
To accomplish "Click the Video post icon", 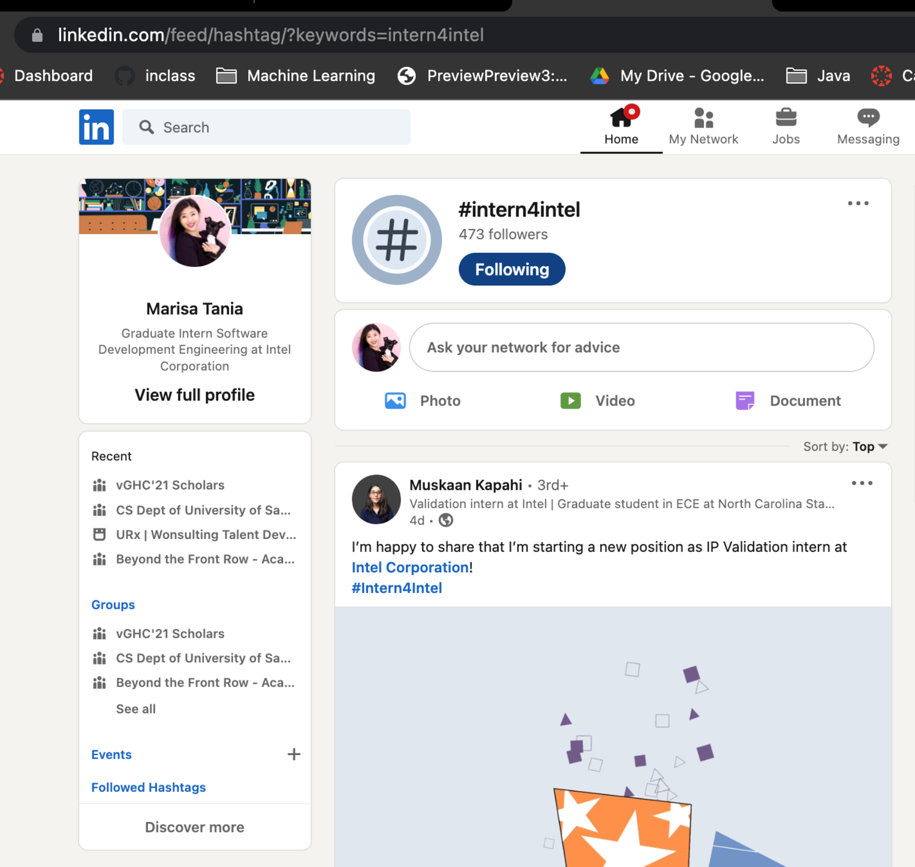I will pyautogui.click(x=571, y=400).
